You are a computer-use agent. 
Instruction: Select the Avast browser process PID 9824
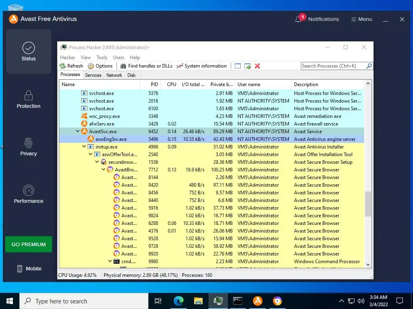click(212, 216)
